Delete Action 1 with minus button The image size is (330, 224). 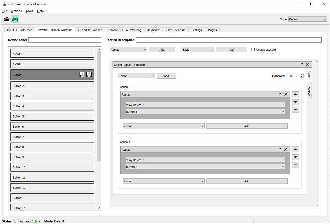(295, 165)
